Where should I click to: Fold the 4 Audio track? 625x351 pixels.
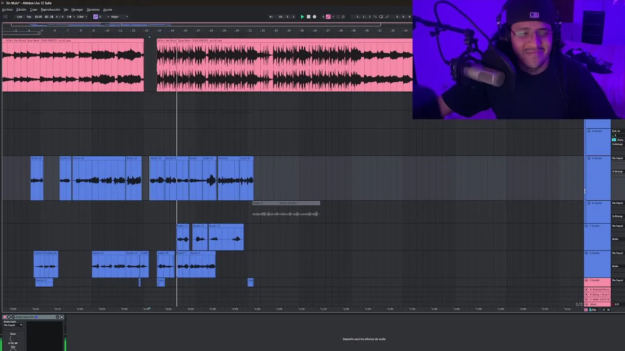point(589,131)
